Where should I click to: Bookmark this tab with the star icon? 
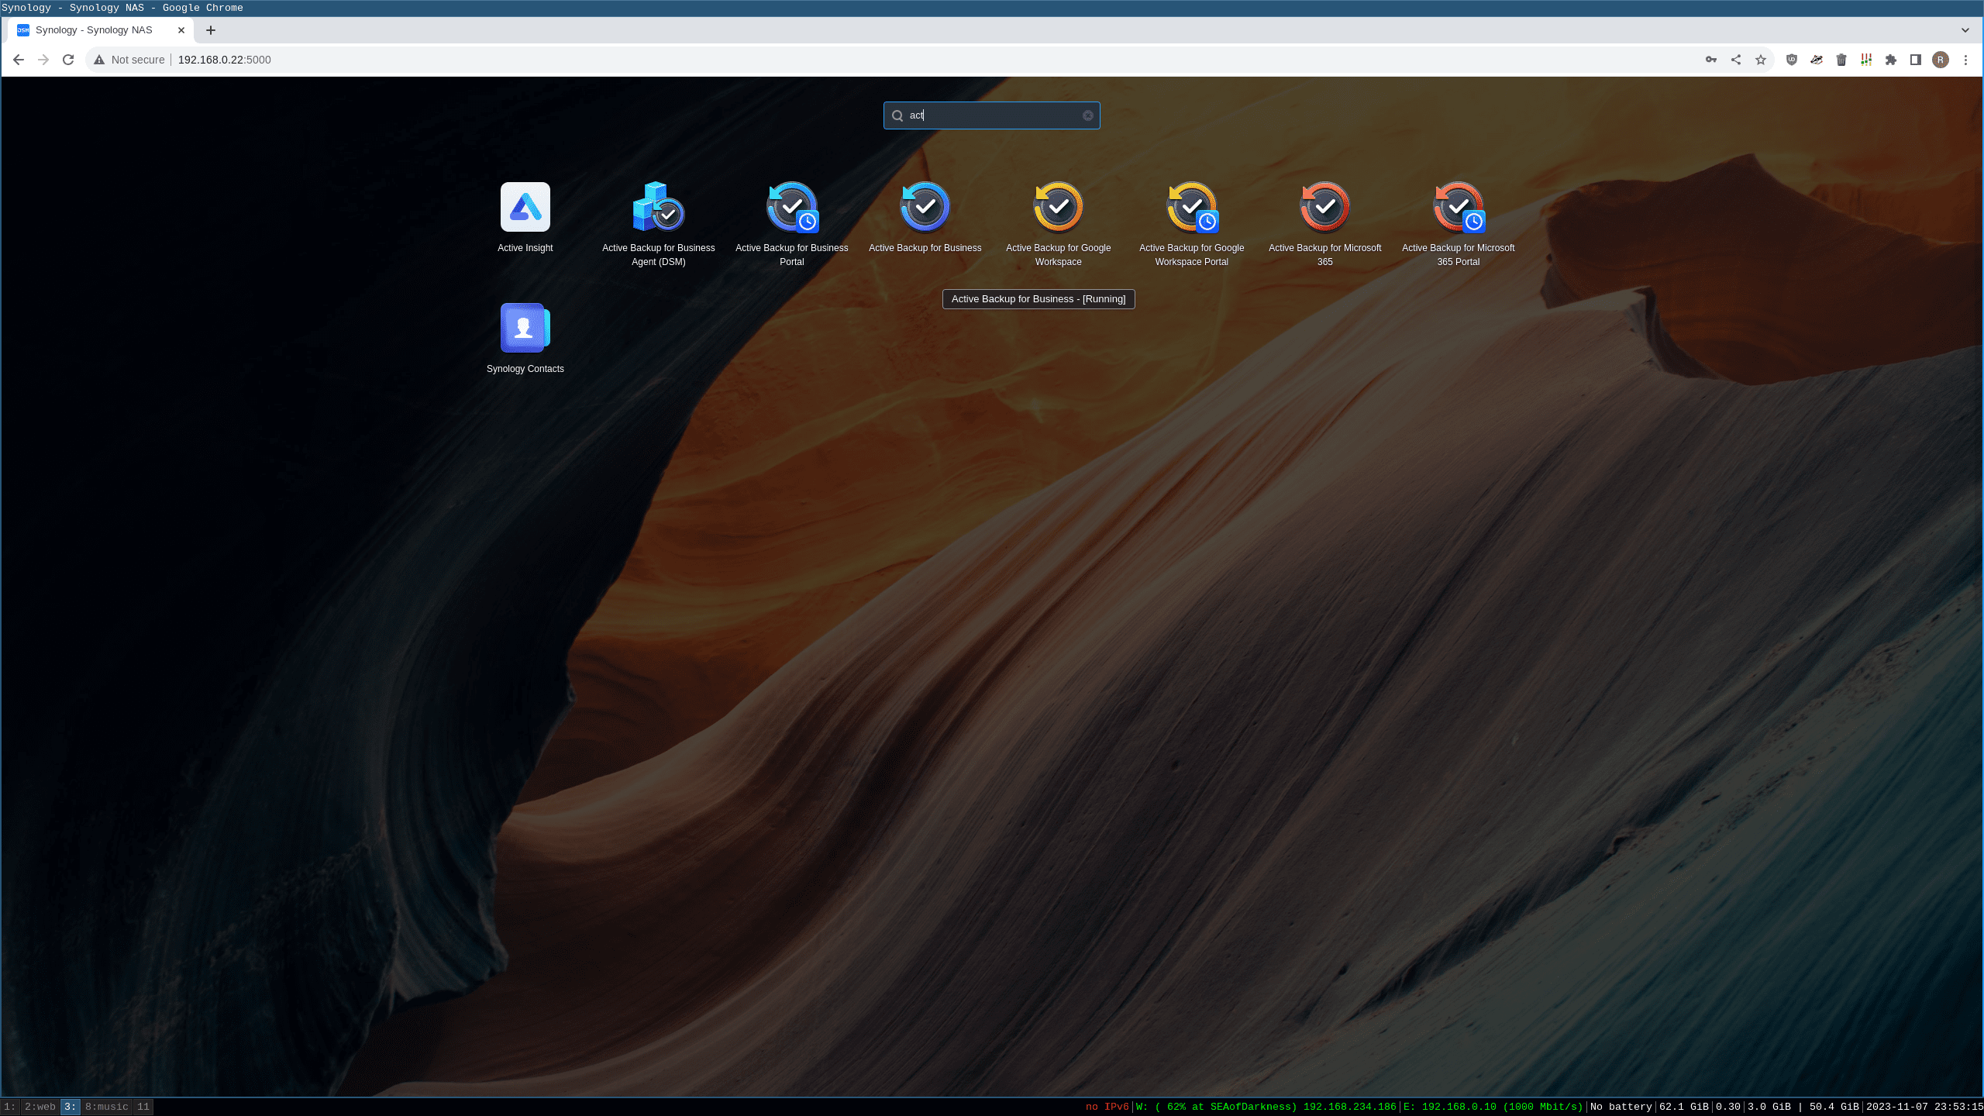click(1761, 60)
